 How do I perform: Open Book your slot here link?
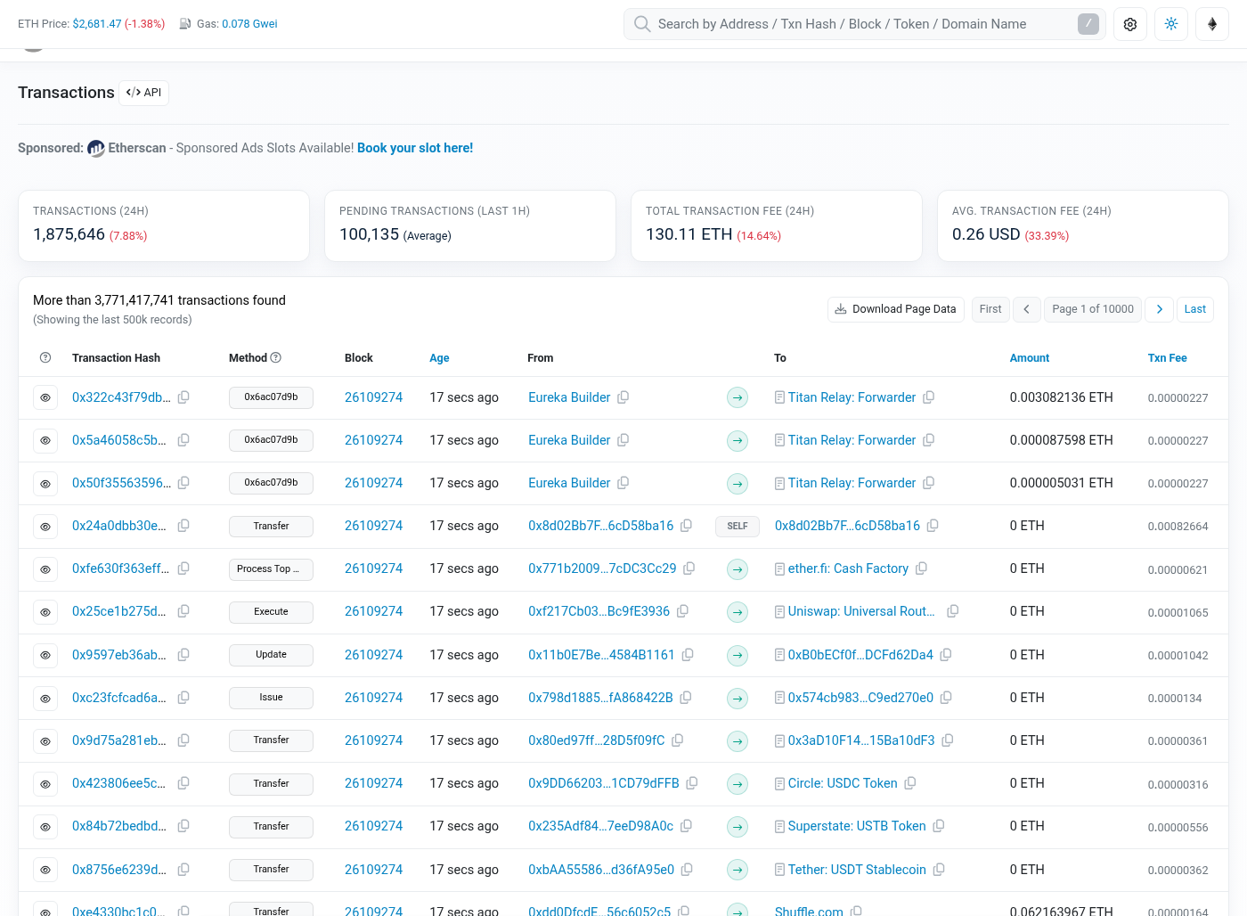coord(415,148)
